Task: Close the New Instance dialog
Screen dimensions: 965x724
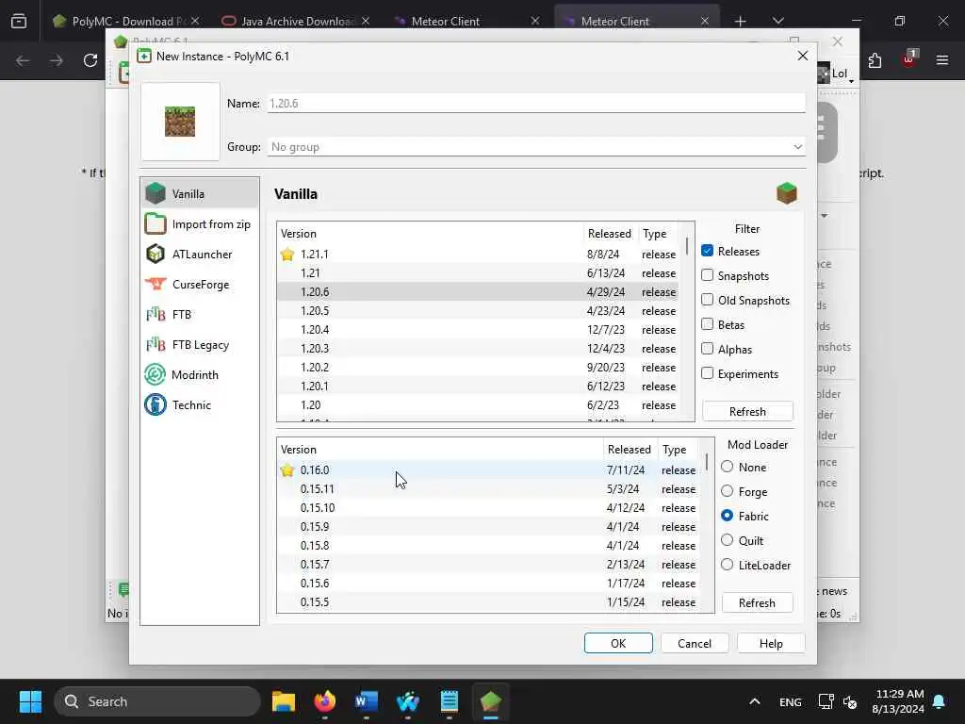Action: 802,56
